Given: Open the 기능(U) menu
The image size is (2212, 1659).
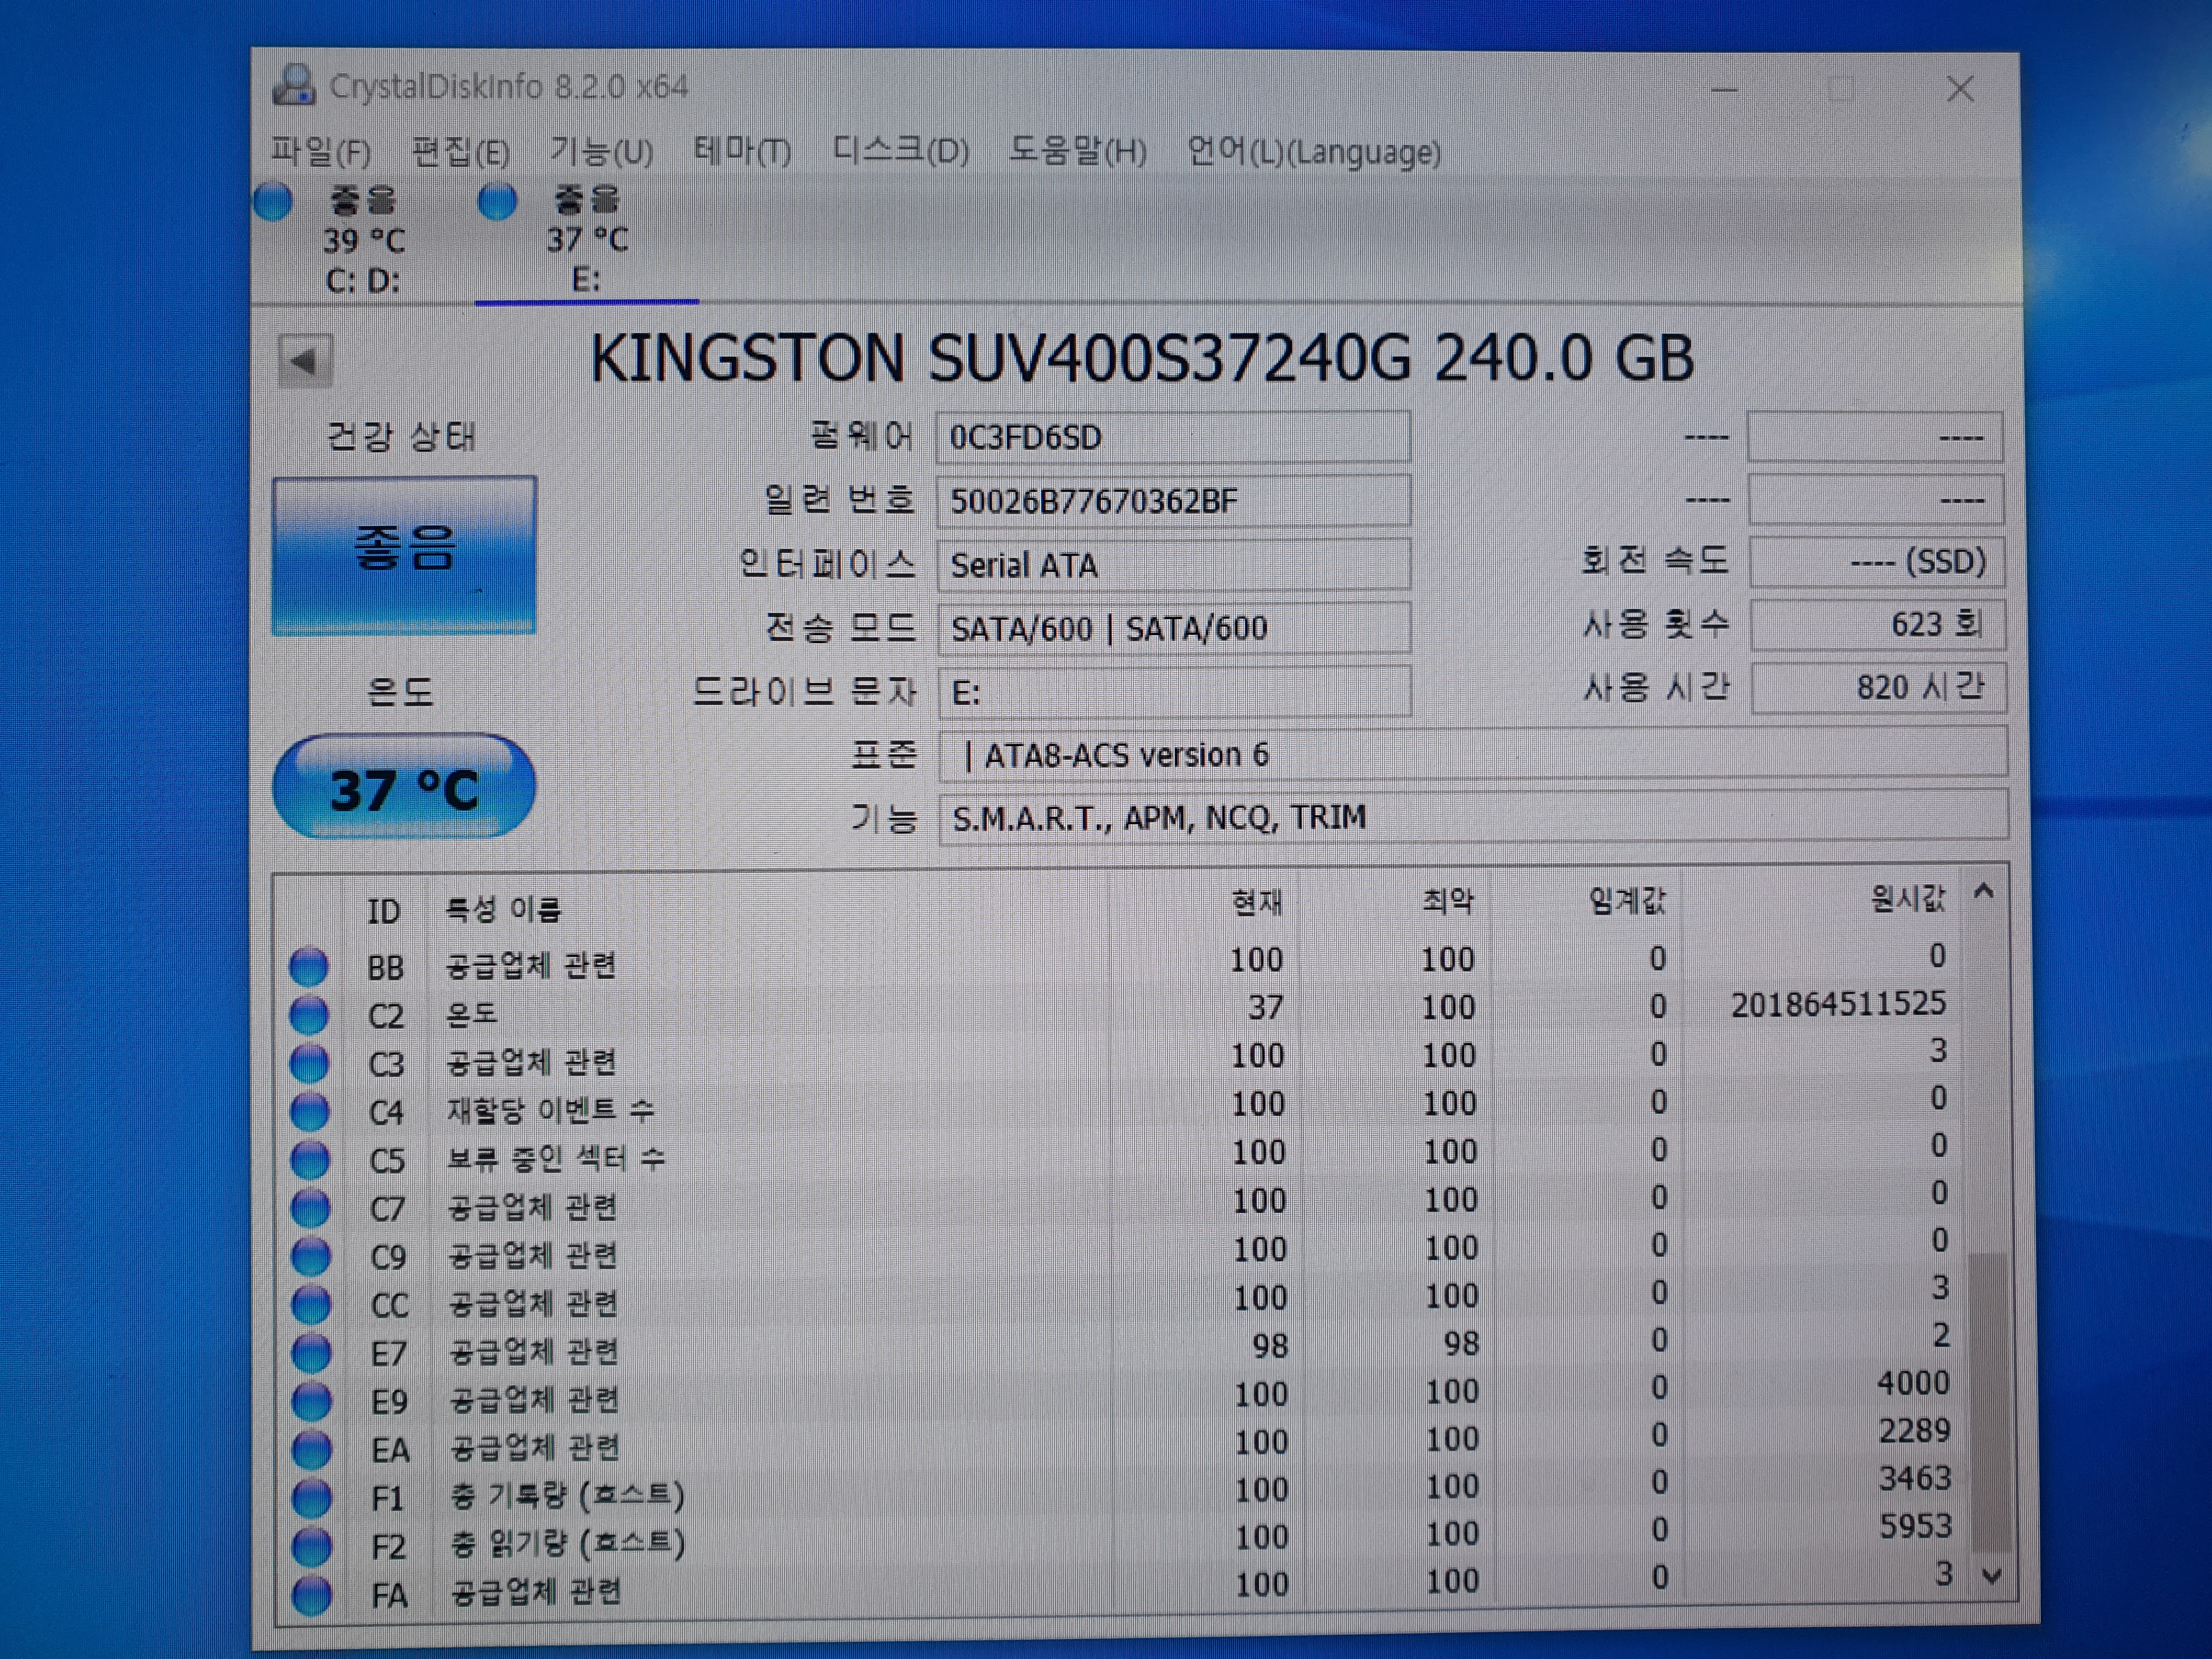Looking at the screenshot, I should [601, 152].
